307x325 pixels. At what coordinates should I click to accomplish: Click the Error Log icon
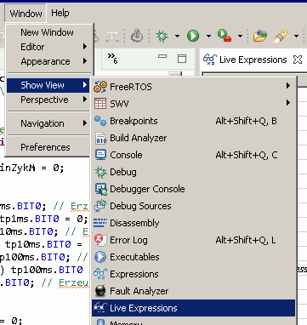(100, 240)
